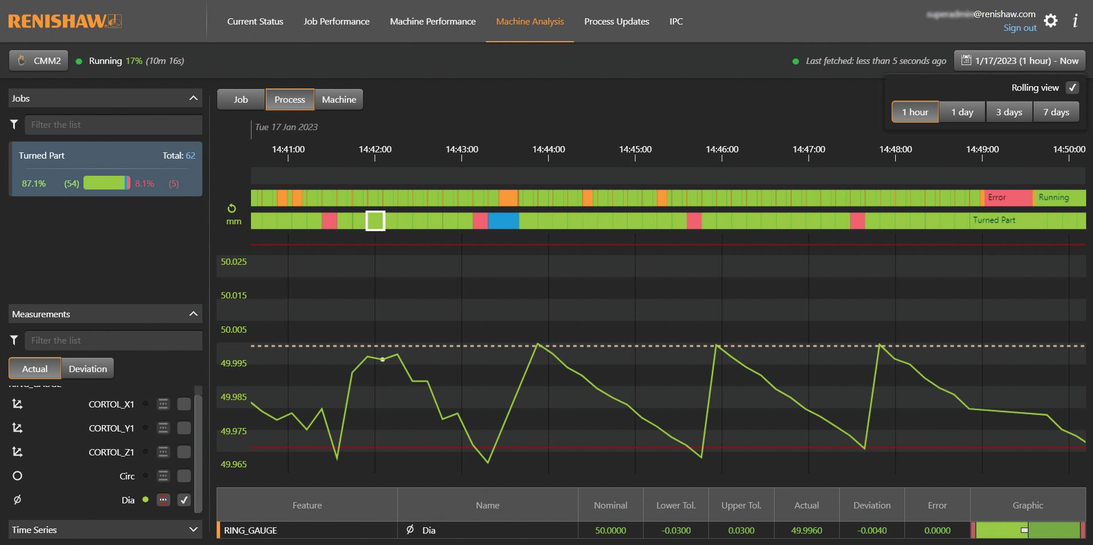
Task: Click the green status dot beside Dia
Action: point(146,500)
